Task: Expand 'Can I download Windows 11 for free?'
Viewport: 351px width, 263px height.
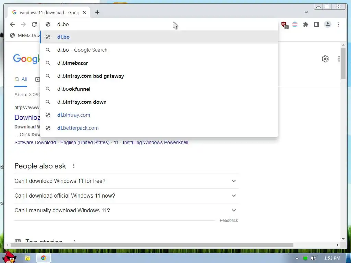Action: click(x=126, y=181)
